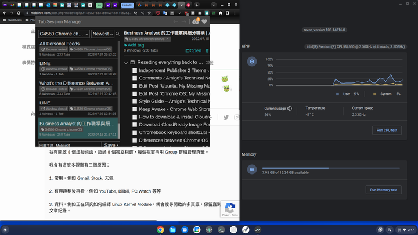Click the Twitter share icon on page
The width and height of the screenshot is (418, 235).
coord(226,117)
